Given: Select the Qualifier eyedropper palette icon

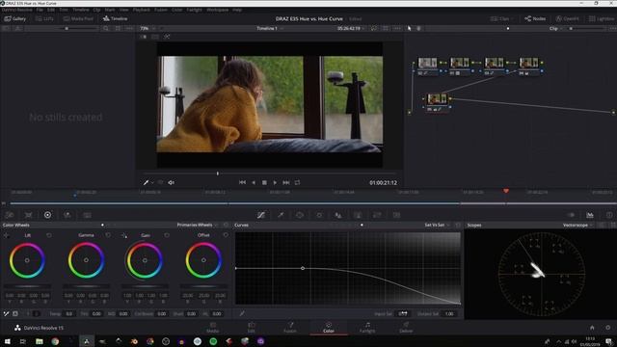Looking at the screenshot, I should pyautogui.click(x=281, y=215).
